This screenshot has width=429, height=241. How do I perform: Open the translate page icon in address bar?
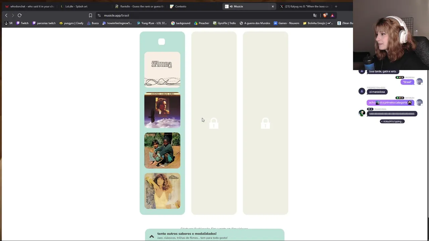[315, 15]
